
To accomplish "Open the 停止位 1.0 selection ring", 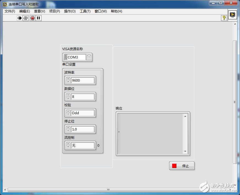I will [x=83, y=129].
